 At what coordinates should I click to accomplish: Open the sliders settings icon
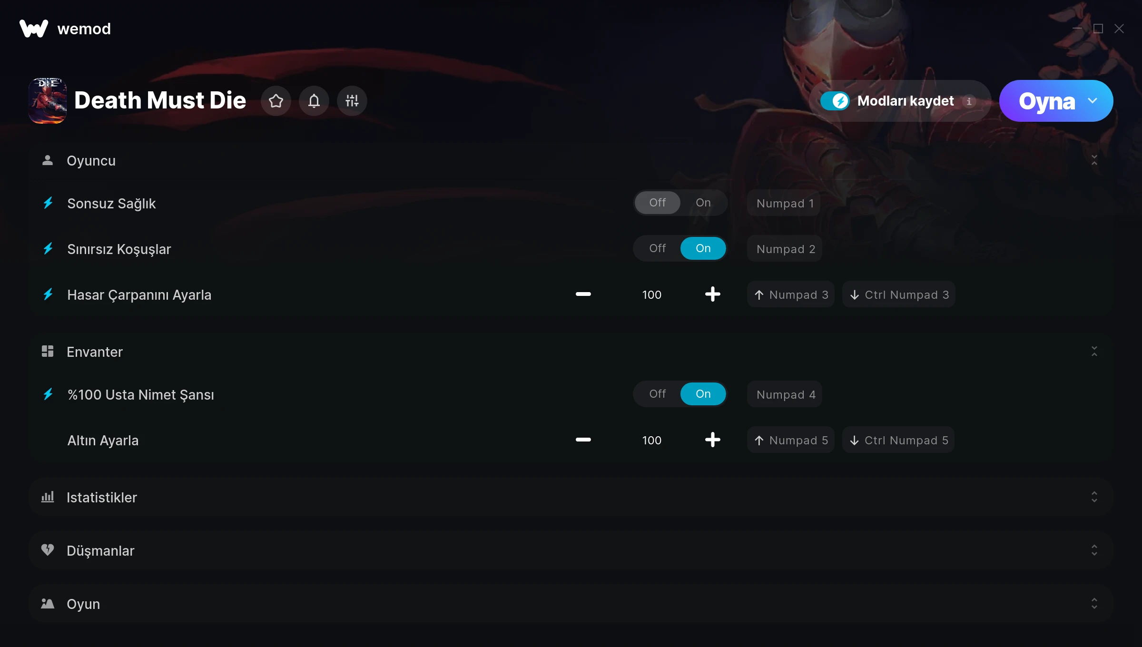pos(352,101)
